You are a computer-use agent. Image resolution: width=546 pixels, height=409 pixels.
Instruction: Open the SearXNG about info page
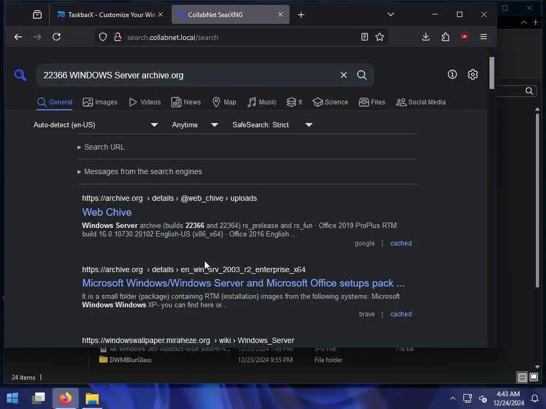[x=452, y=75]
